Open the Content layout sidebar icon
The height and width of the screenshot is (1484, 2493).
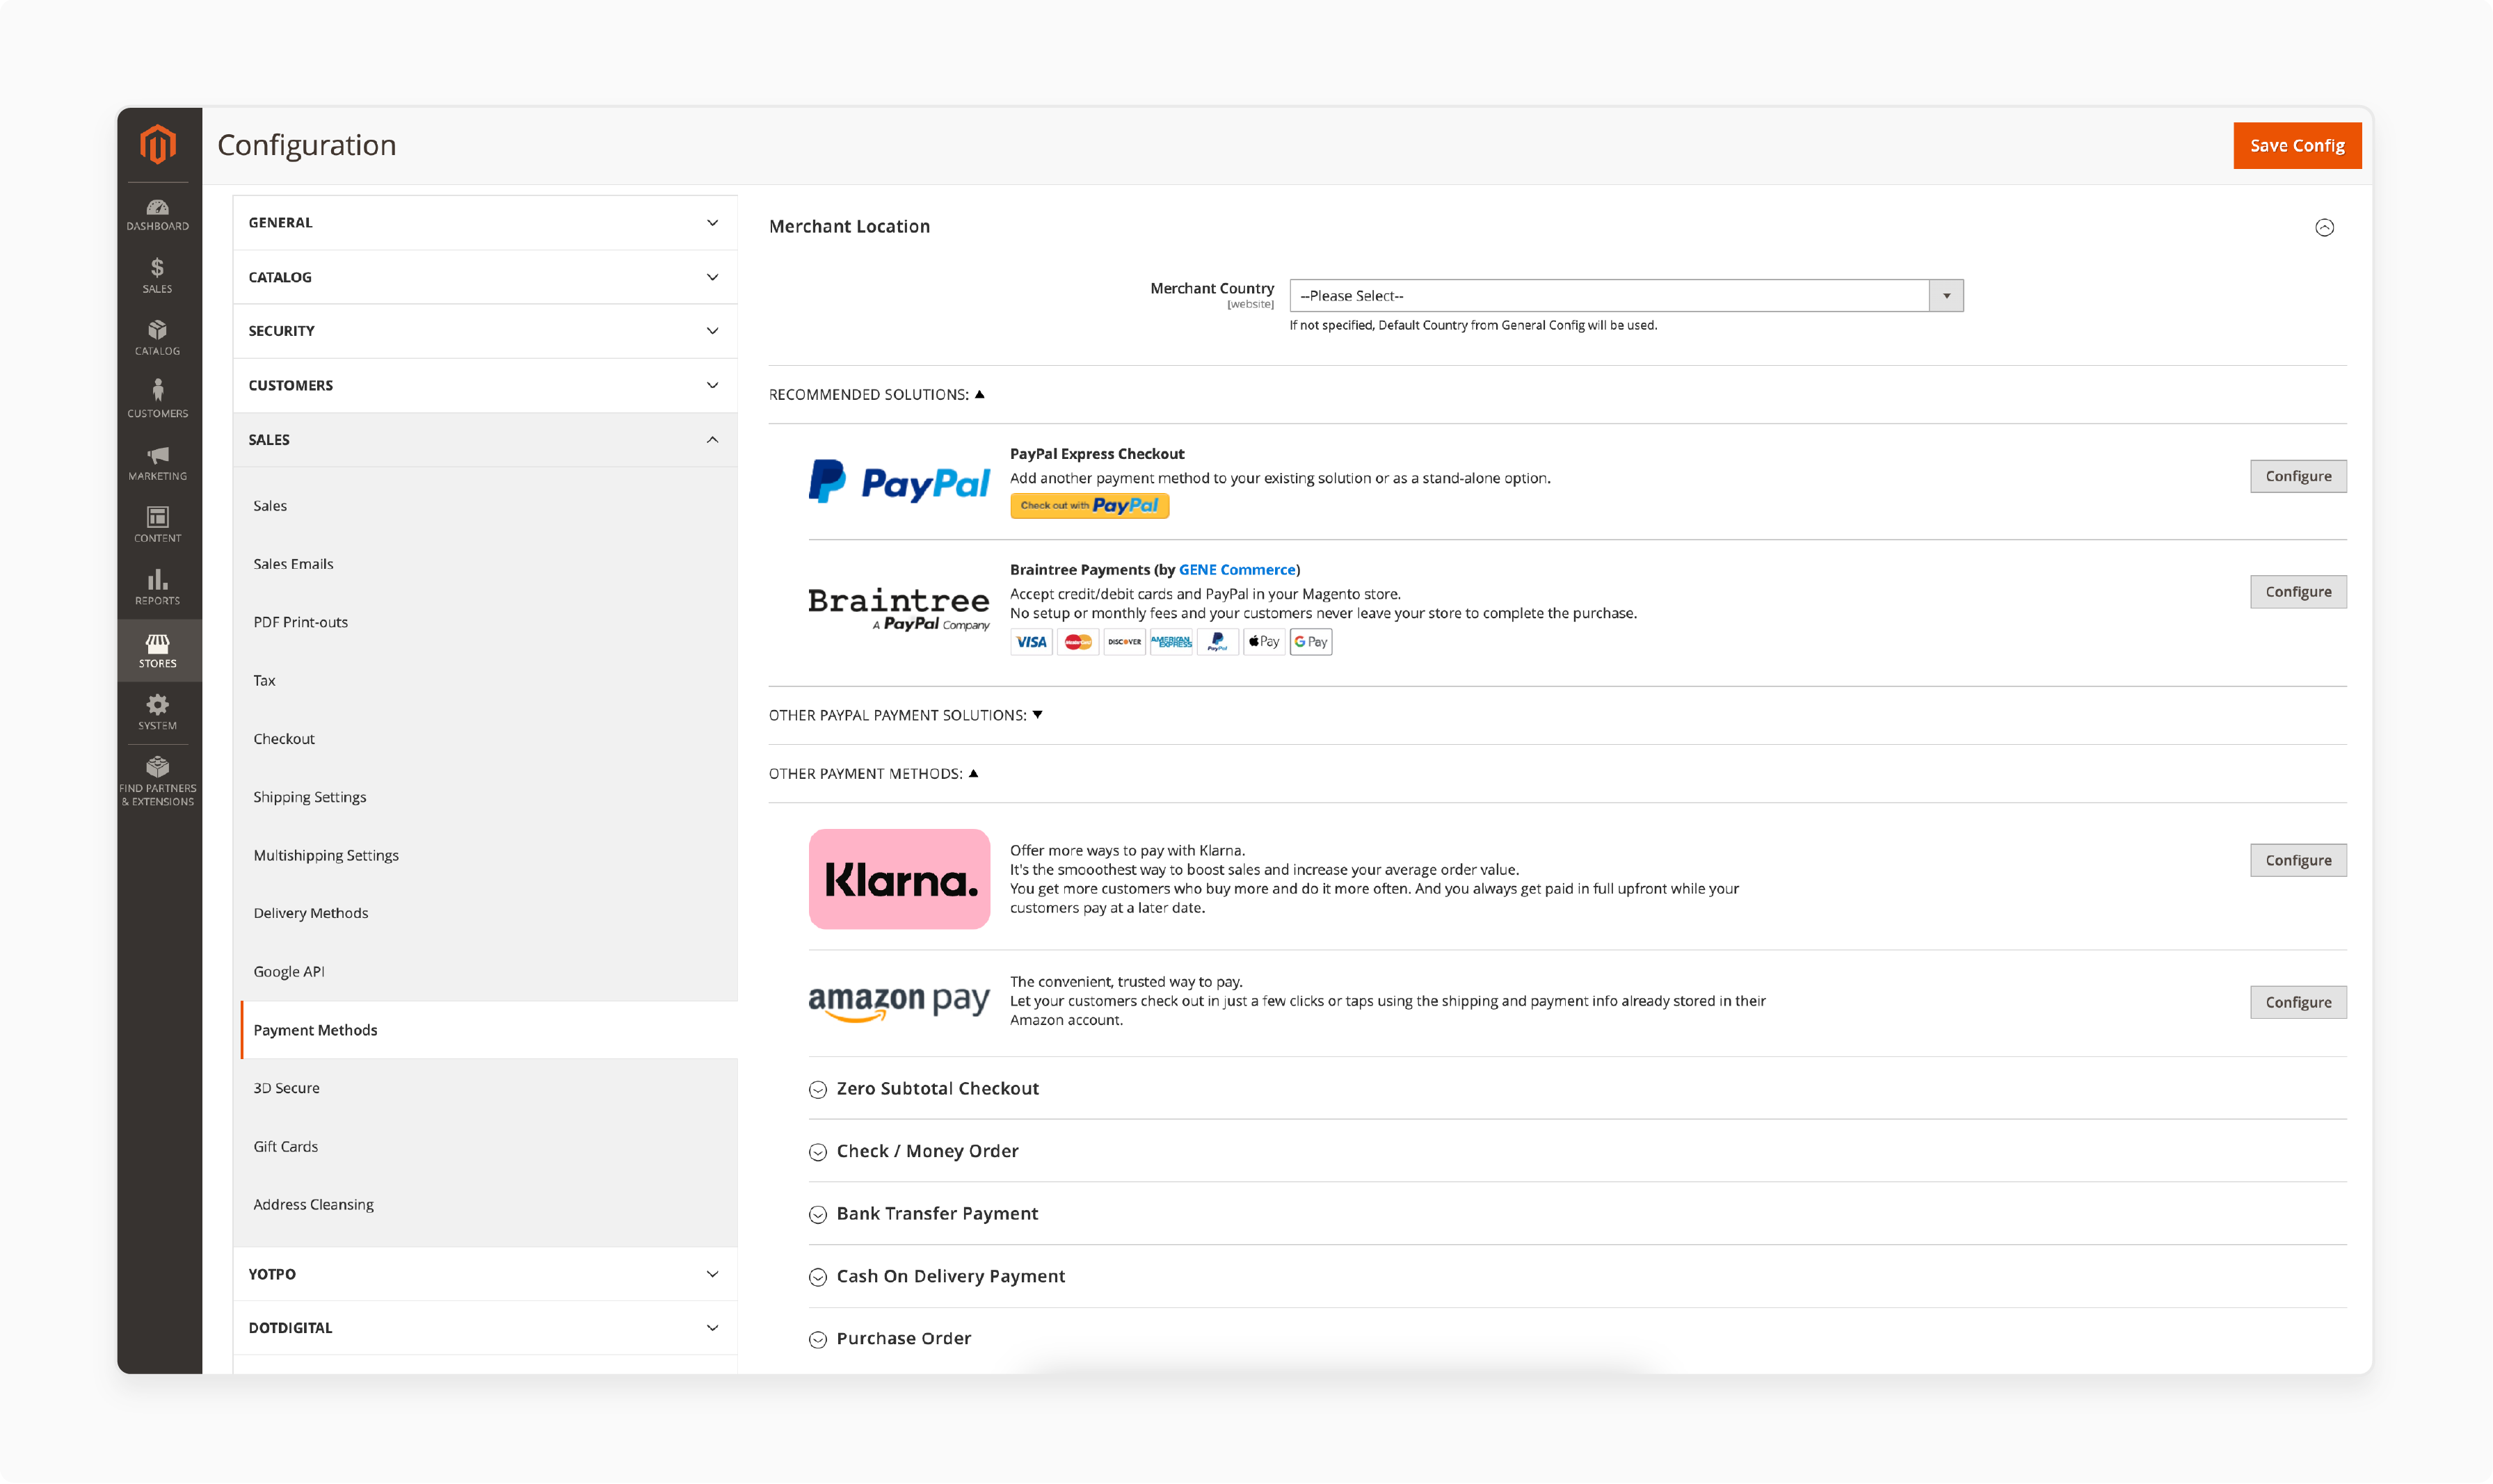[x=158, y=525]
